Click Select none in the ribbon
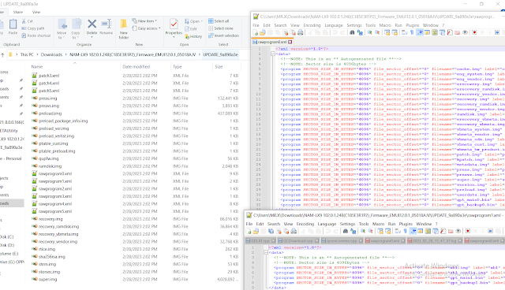The image size is (505, 290). coord(220,28)
